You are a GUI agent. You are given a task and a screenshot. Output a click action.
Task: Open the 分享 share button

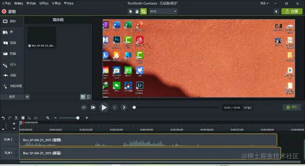pos(292,11)
